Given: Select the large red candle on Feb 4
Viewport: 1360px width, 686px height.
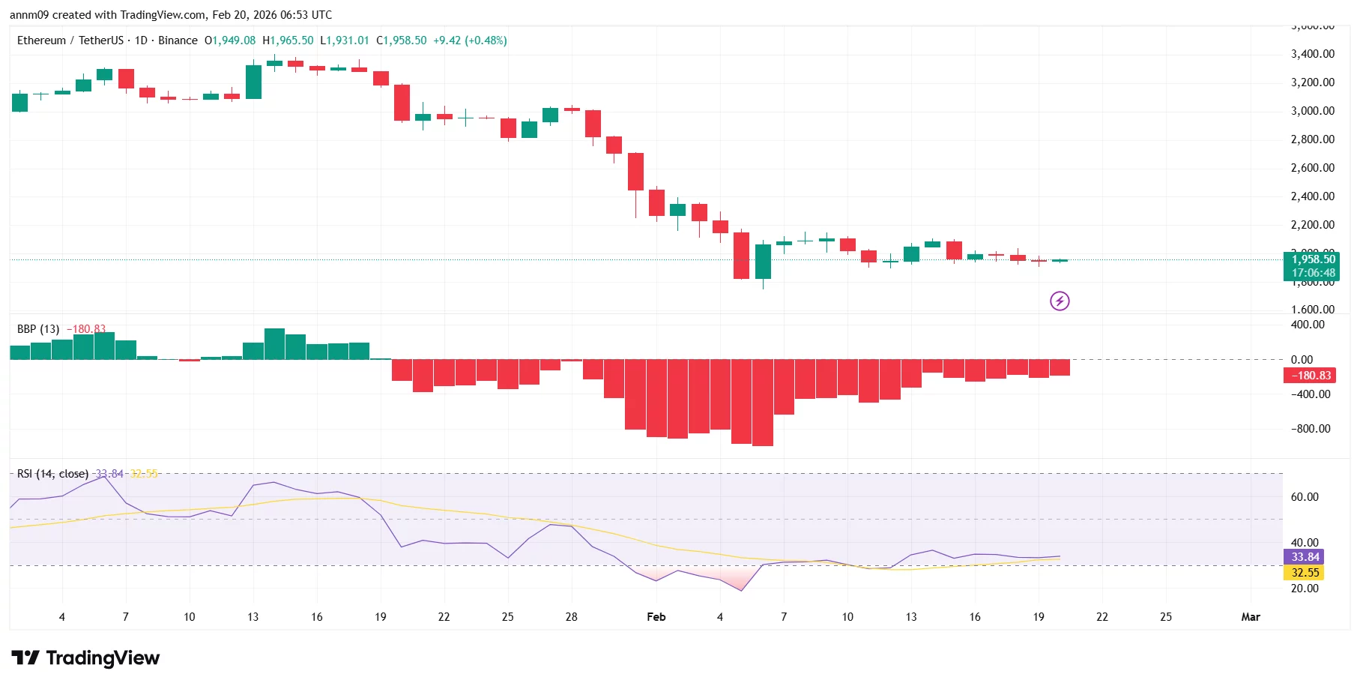Looking at the screenshot, I should (742, 255).
